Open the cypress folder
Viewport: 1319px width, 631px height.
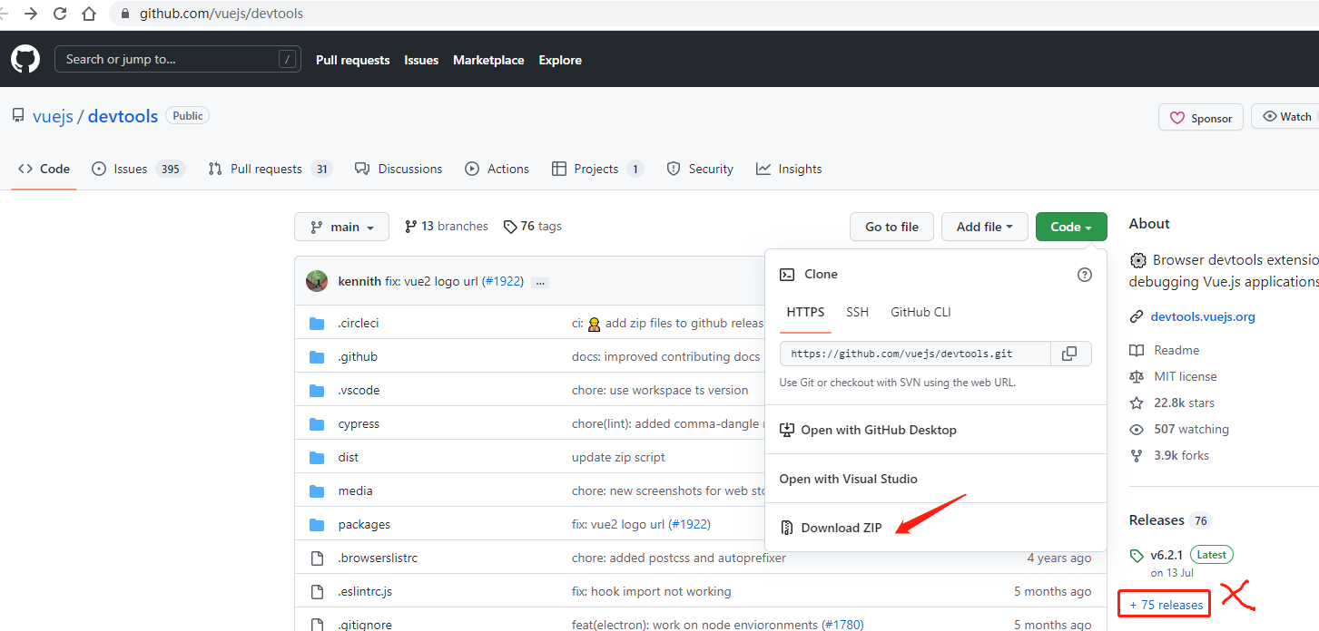pyautogui.click(x=359, y=424)
